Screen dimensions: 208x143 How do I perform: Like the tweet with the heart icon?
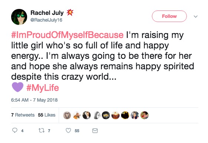pyautogui.click(x=68, y=130)
